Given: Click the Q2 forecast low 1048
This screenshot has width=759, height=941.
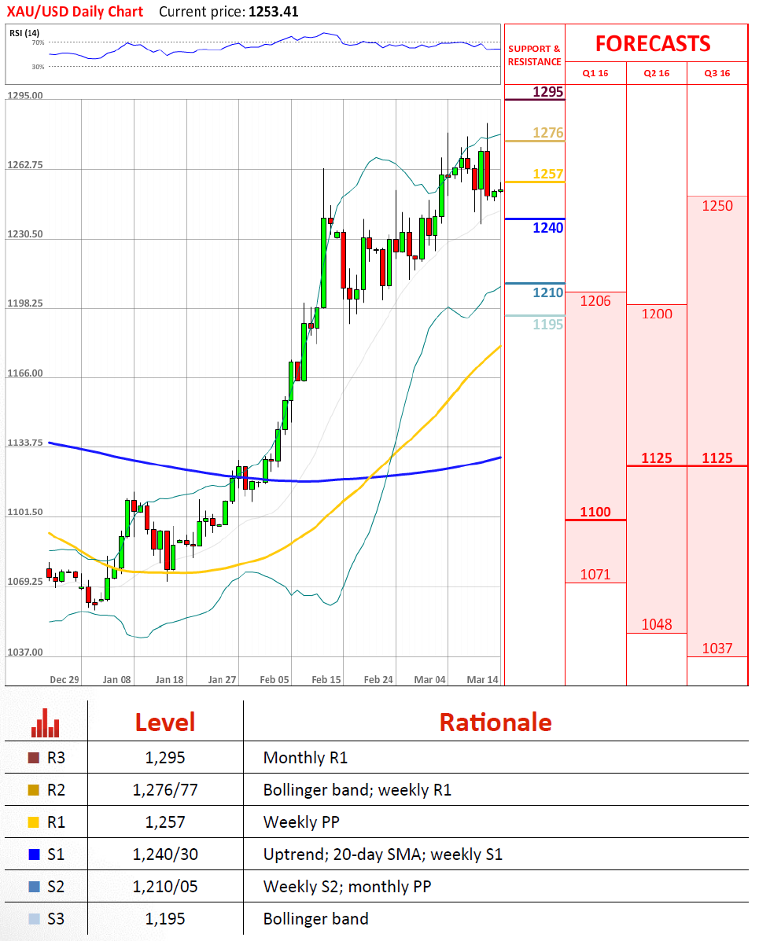Looking at the screenshot, I should point(656,624).
